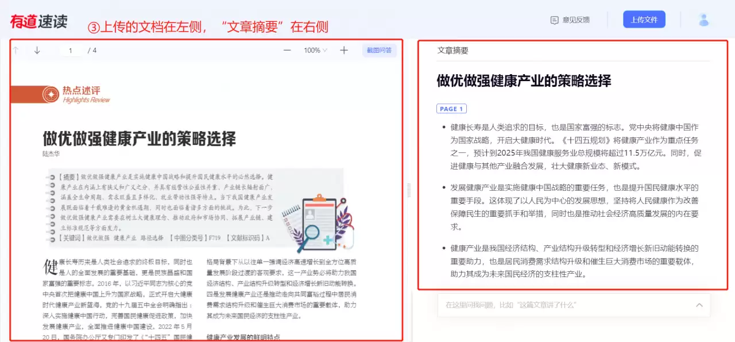This screenshot has height=342, width=735.
Task: Click the feedback note icon
Action: pos(555,20)
